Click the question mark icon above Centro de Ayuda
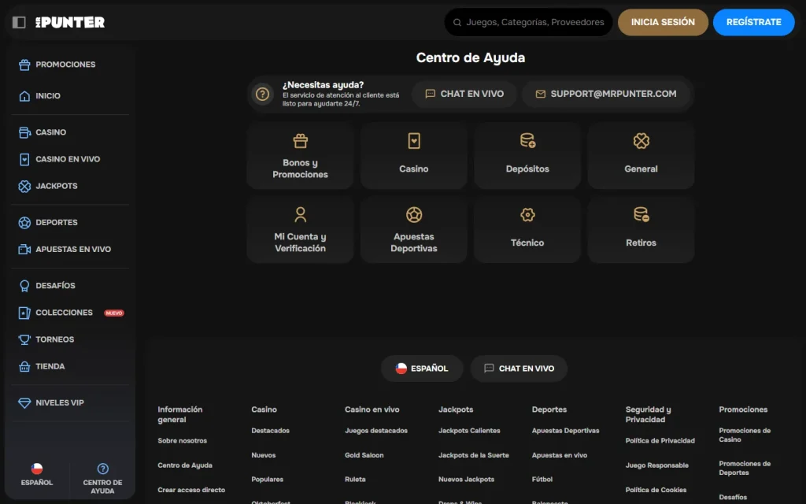806x504 pixels. [x=103, y=469]
